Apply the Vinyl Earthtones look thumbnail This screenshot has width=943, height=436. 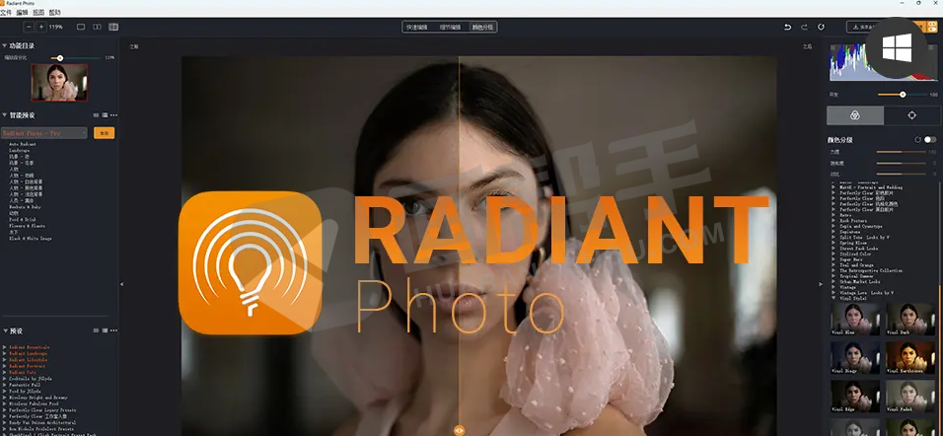(909, 358)
